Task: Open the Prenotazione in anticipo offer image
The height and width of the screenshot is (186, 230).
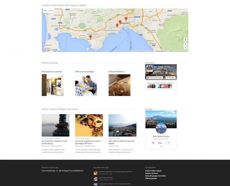Action: coord(53,85)
